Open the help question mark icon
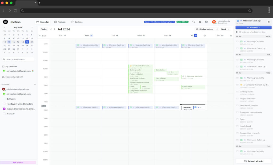 (206, 22)
